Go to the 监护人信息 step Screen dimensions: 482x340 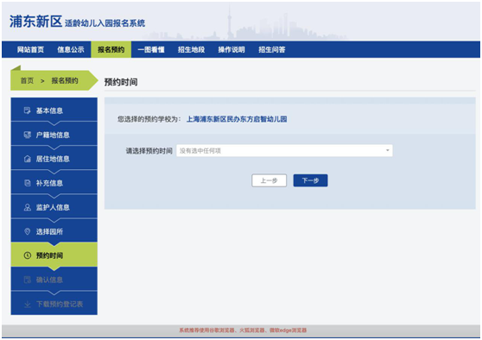54,206
